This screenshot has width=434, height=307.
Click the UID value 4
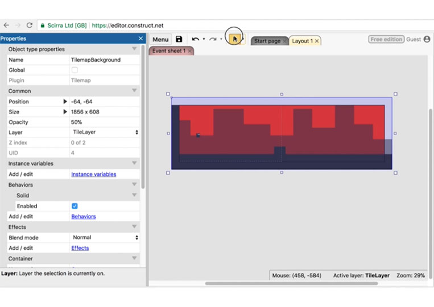(x=72, y=153)
